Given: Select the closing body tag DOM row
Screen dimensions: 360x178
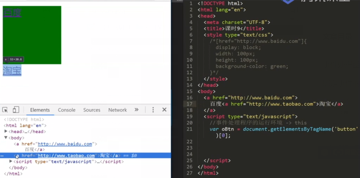Looking at the screenshot, I should coord(18,168).
